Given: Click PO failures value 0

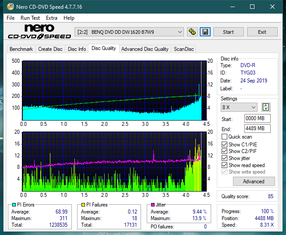Looking at the screenshot, I should (205, 227).
